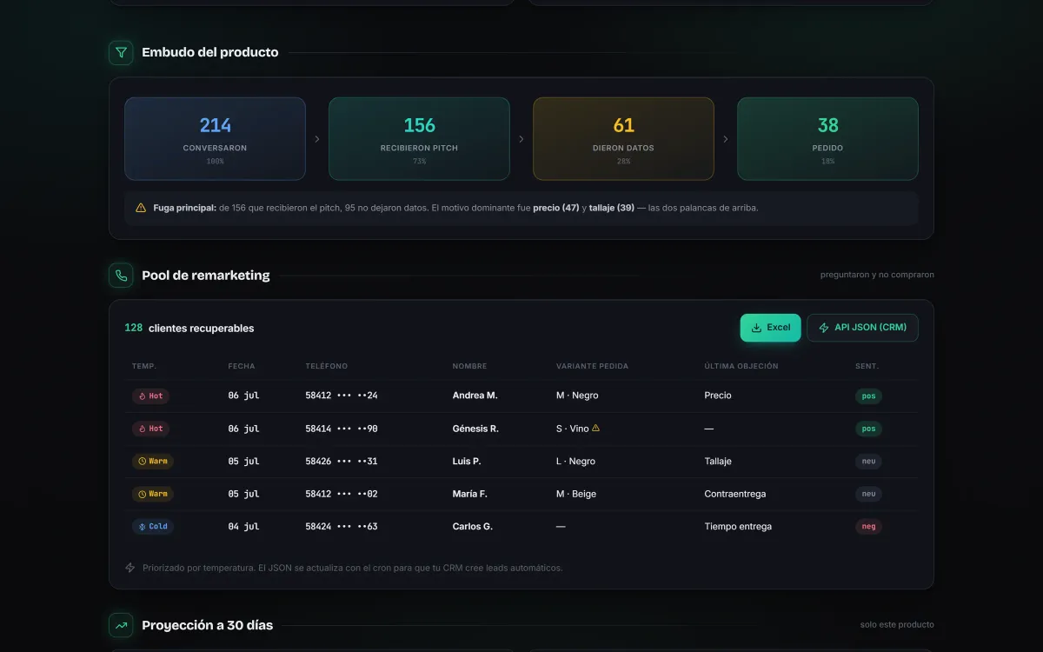1043x652 pixels.
Task: Select the 61 Dieron Datos funnel card
Action: [623, 139]
